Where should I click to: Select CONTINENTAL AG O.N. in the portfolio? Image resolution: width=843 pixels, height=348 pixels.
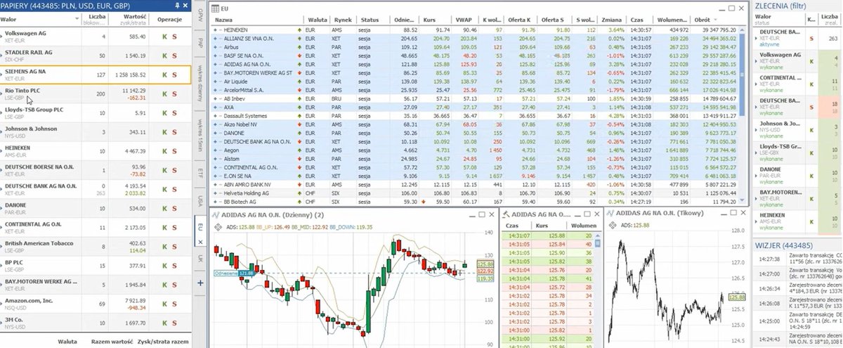(95, 227)
